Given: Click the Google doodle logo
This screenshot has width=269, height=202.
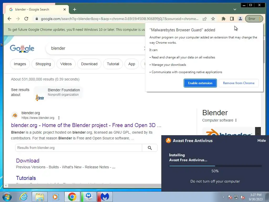Looking at the screenshot, I should tap(22, 49).
